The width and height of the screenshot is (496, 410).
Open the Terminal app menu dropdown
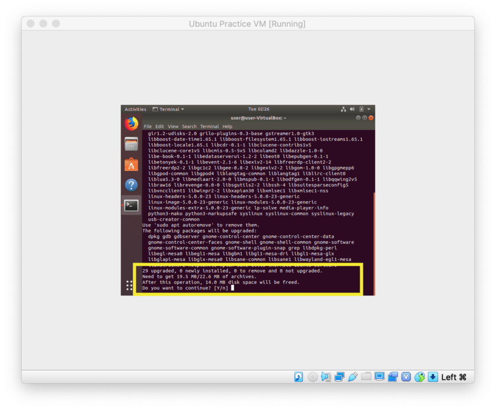click(x=168, y=109)
